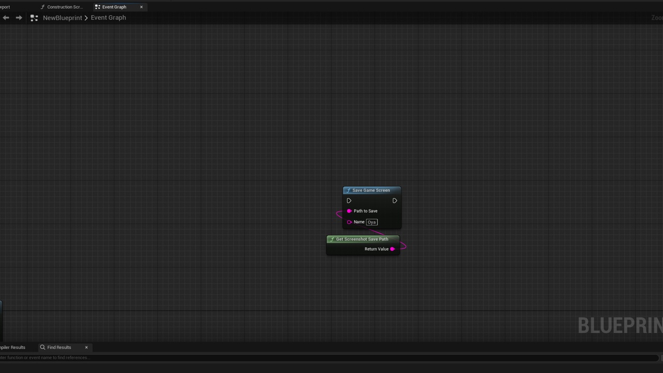Click the Path to Save input pin
This screenshot has width=663, height=373.
coord(349,211)
